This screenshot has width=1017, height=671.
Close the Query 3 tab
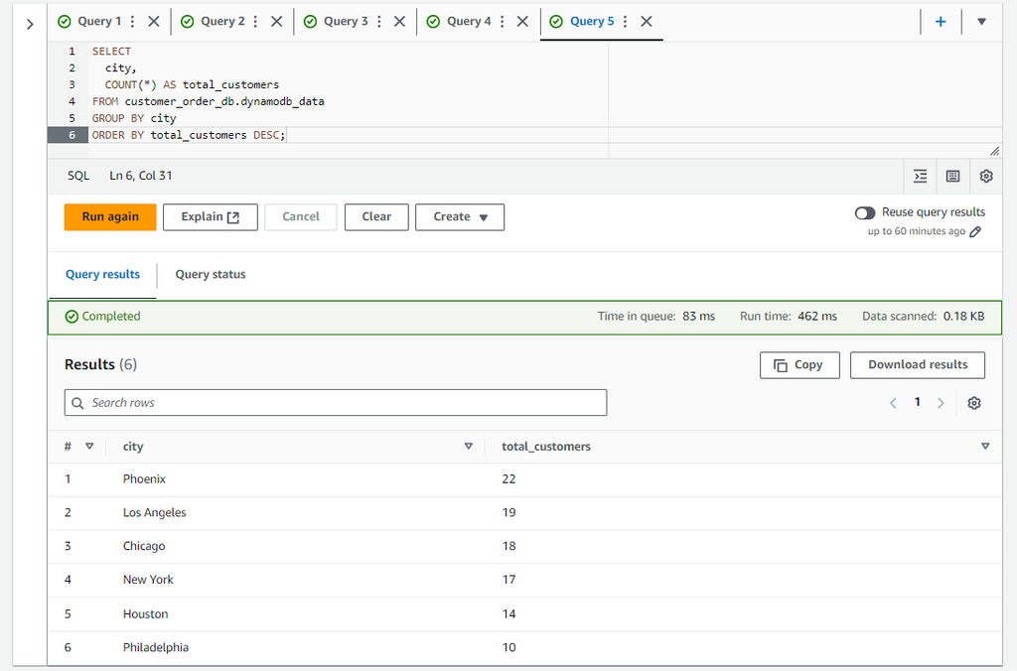(399, 22)
